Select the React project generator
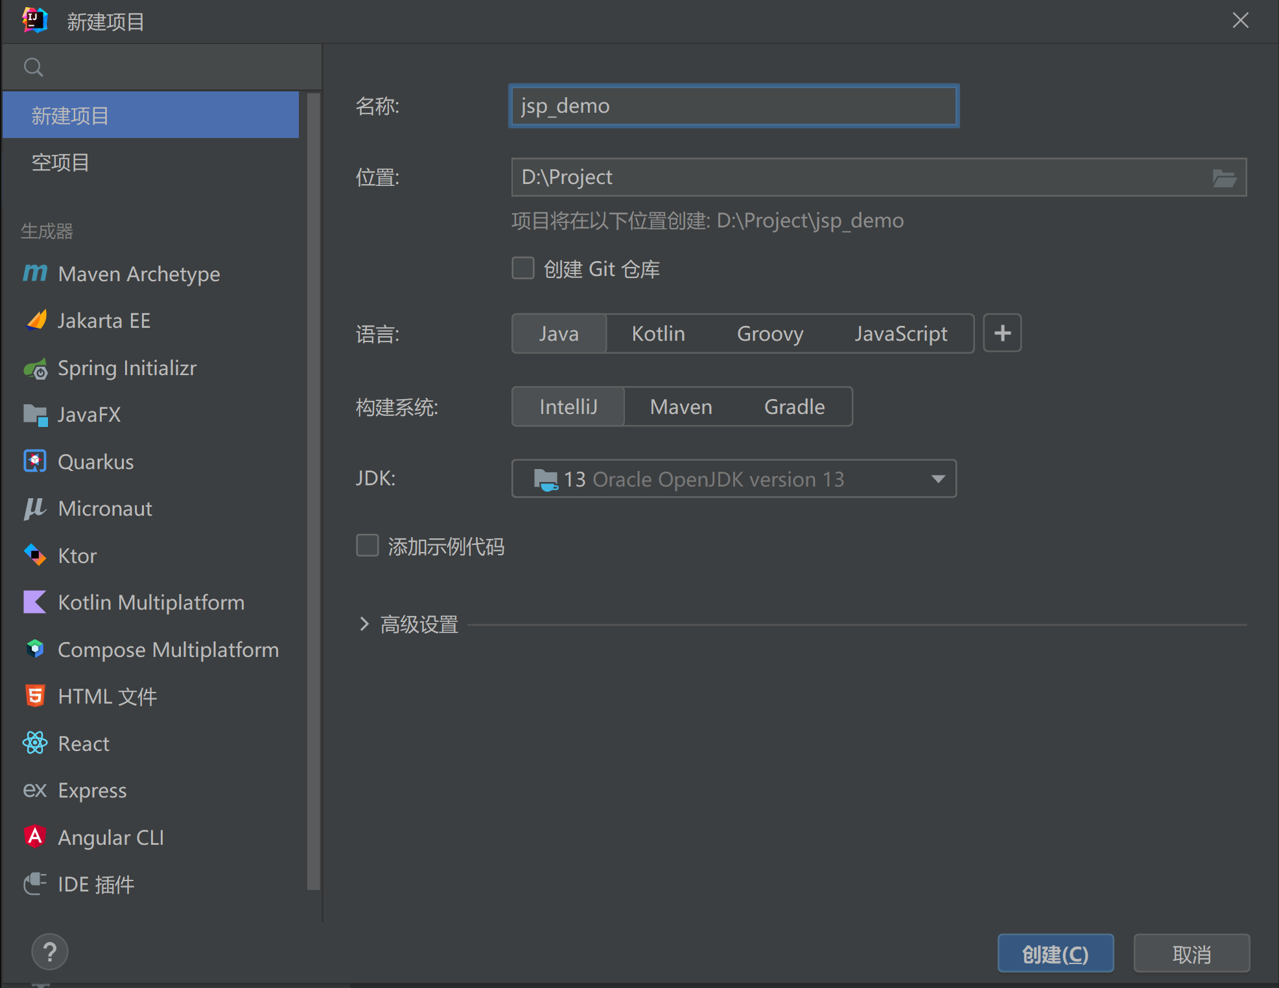This screenshot has width=1279, height=988. [83, 743]
